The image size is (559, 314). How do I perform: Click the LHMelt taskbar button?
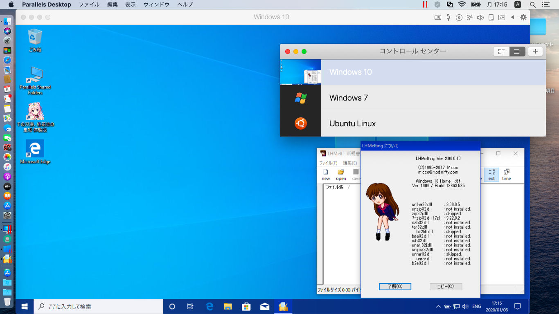click(283, 306)
